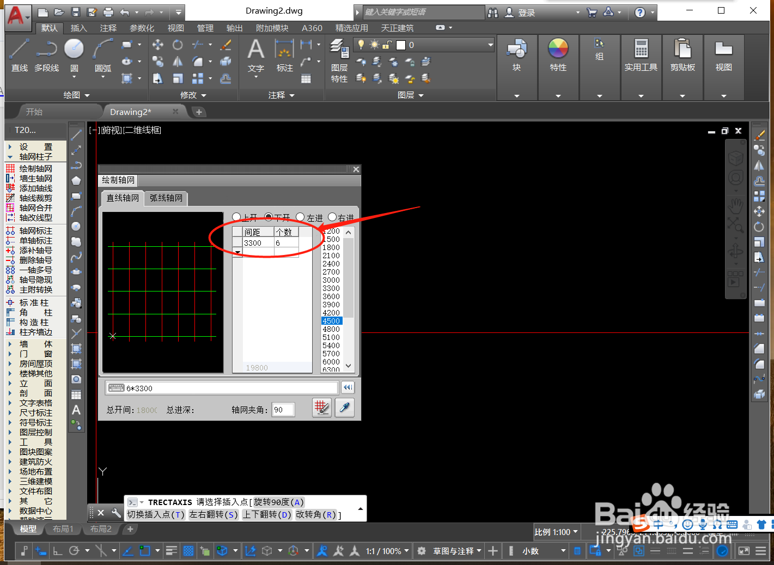This screenshot has height=565, width=774.
Task: Click the keyword search box in title bar
Action: (423, 12)
